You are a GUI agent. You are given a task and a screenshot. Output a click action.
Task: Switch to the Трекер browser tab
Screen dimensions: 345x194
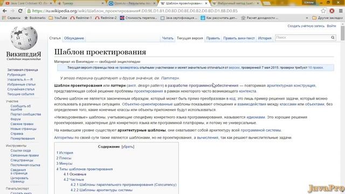[x=80, y=3]
